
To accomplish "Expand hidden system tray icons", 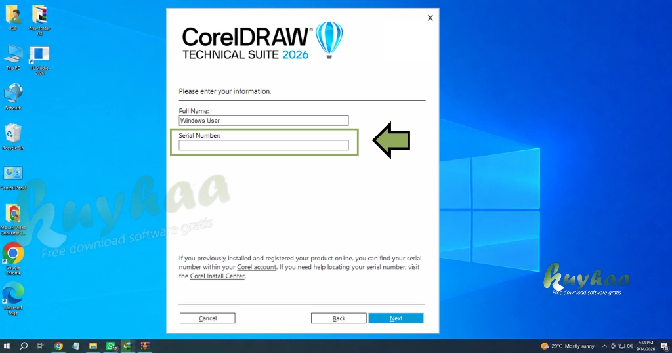I will (x=604, y=346).
